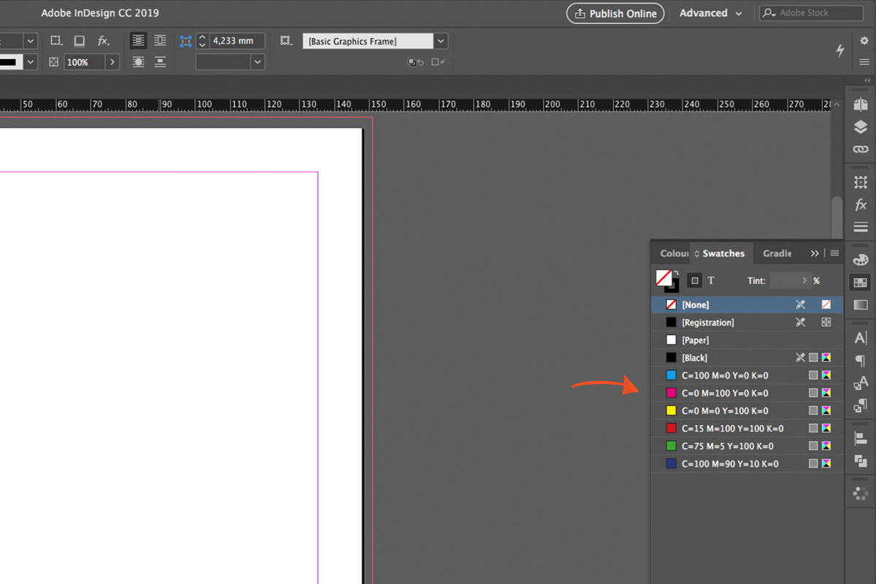Viewport: 876px width, 584px height.
Task: Switch to the Gradient tab
Action: (x=777, y=253)
